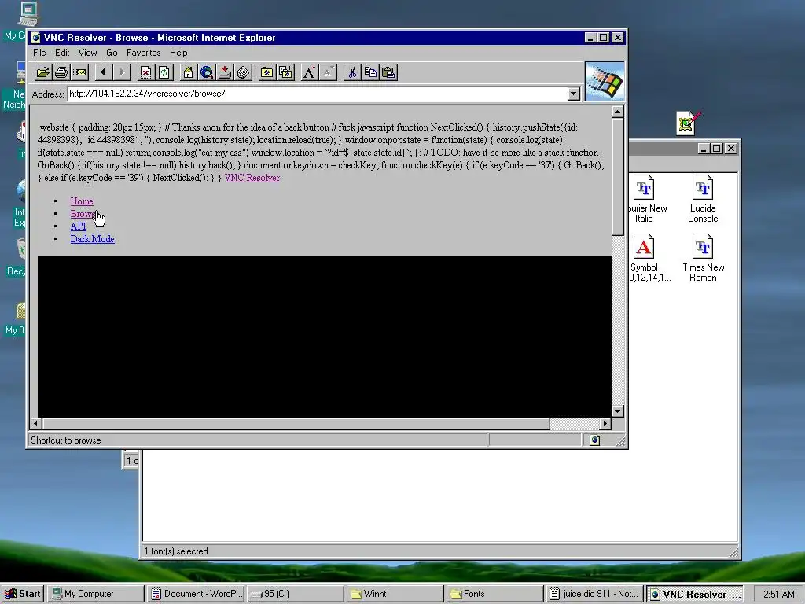Open the Start menu
This screenshot has height=604, width=805.
coord(23,594)
